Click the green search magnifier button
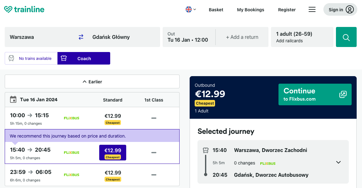The height and width of the screenshot is (188, 362). click(346, 37)
